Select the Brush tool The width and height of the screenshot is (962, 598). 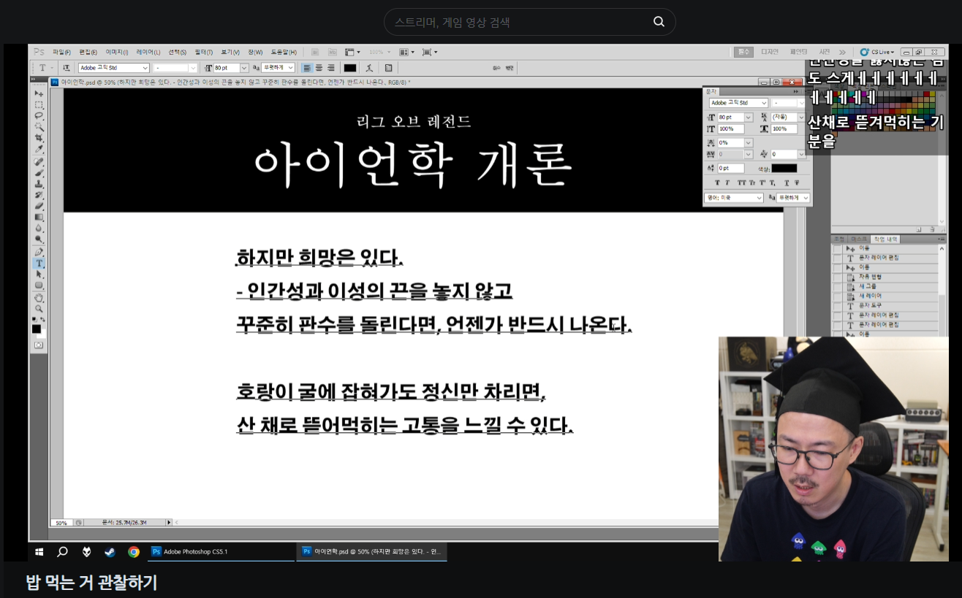(39, 173)
